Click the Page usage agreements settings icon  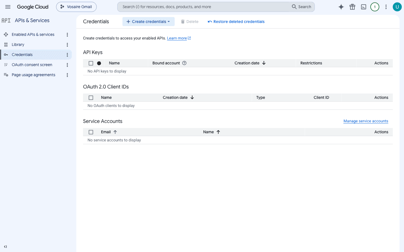(x=6, y=75)
